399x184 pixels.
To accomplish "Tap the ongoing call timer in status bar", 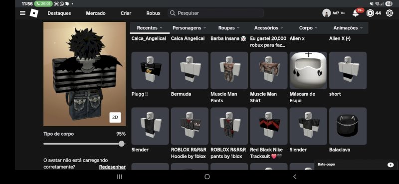I will click(x=43, y=4).
